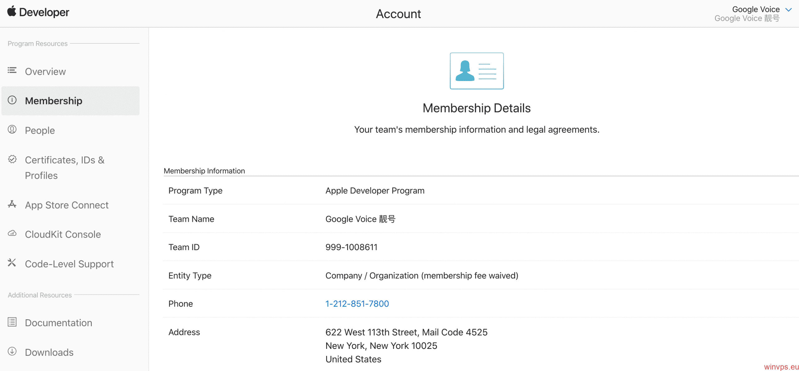Click the Membership info icon

(x=12, y=100)
